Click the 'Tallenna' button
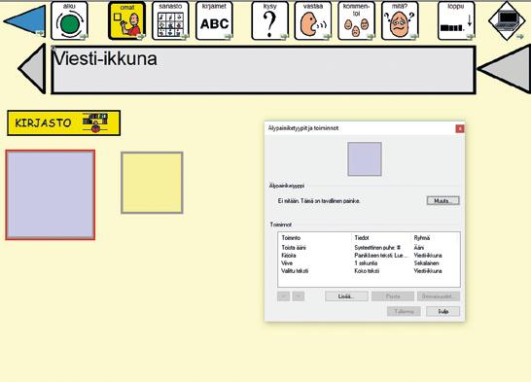531x382 pixels. click(404, 311)
